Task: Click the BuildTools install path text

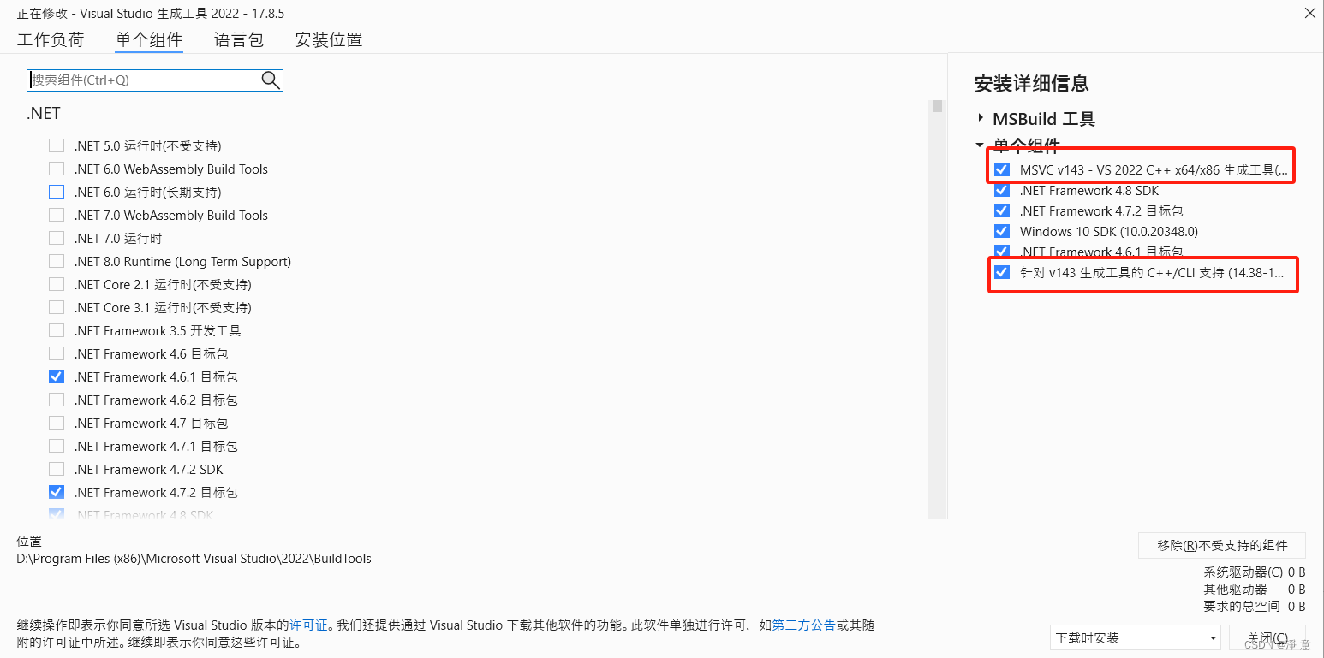Action: (x=194, y=559)
